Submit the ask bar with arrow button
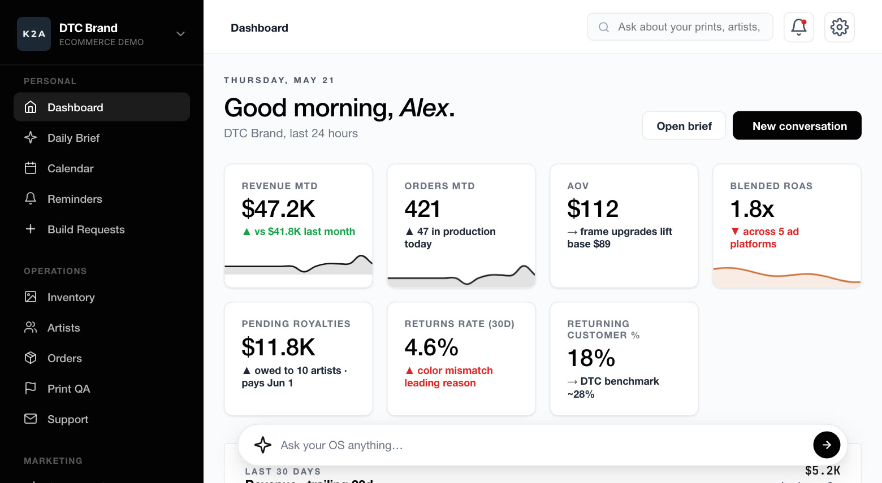The height and width of the screenshot is (483, 882). (827, 445)
